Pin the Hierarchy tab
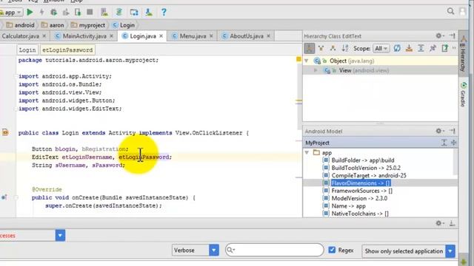 [433, 48]
